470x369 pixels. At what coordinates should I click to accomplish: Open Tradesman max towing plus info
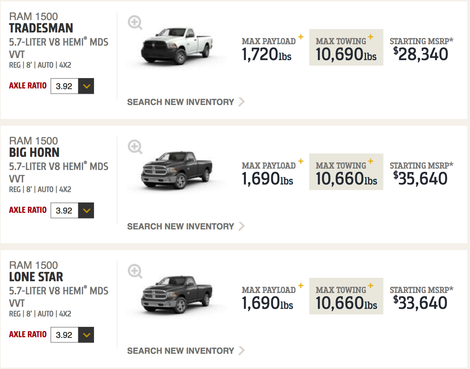[x=371, y=37]
